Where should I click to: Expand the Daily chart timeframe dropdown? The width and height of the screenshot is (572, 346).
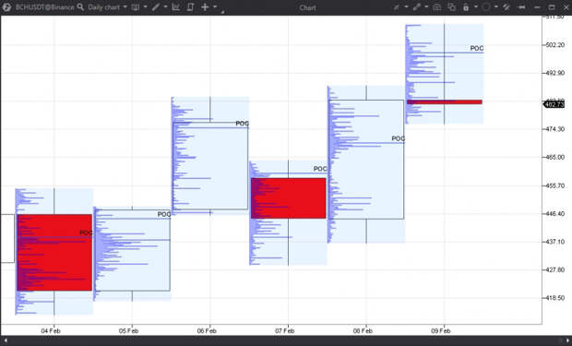107,7
